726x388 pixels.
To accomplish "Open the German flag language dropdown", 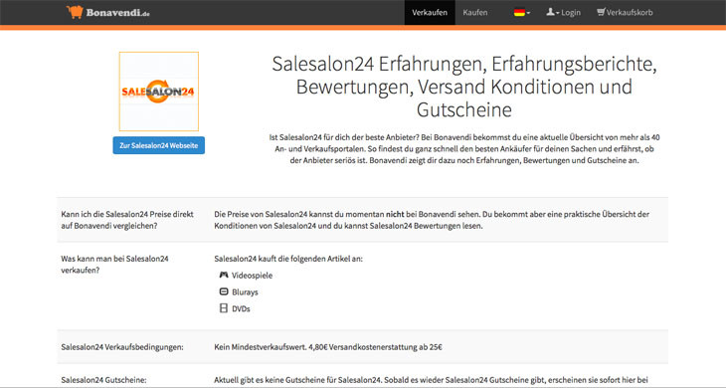I will click(522, 13).
